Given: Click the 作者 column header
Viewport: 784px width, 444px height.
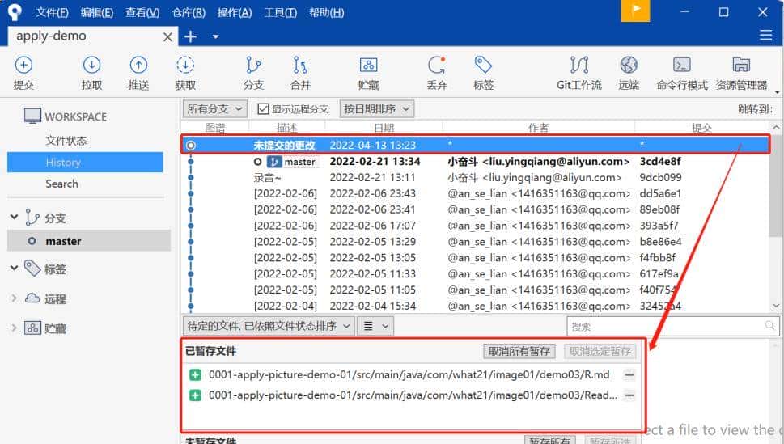Looking at the screenshot, I should [x=538, y=128].
